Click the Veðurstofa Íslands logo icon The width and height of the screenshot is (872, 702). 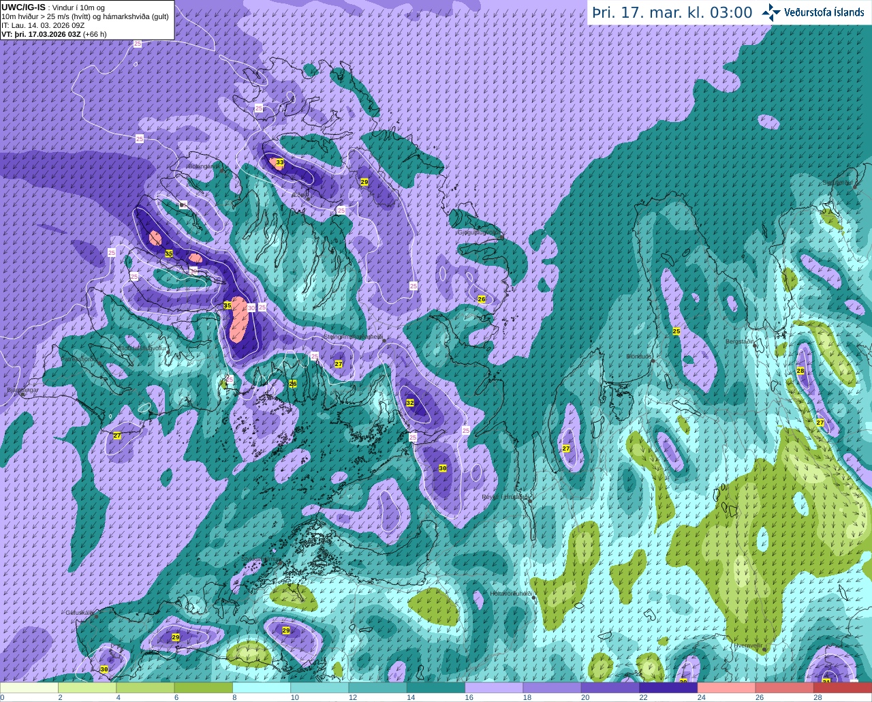(x=771, y=12)
